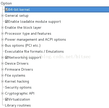Uncheck Enable loadable module support checkbox
109x108 pixels.
click(x=6, y=21)
